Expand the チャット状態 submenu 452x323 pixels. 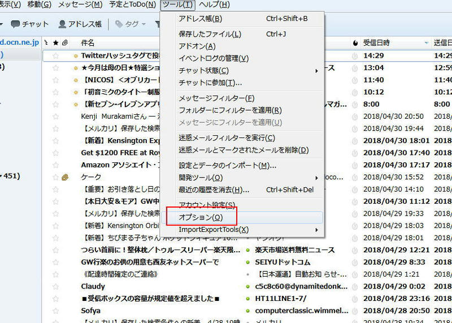coord(316,71)
